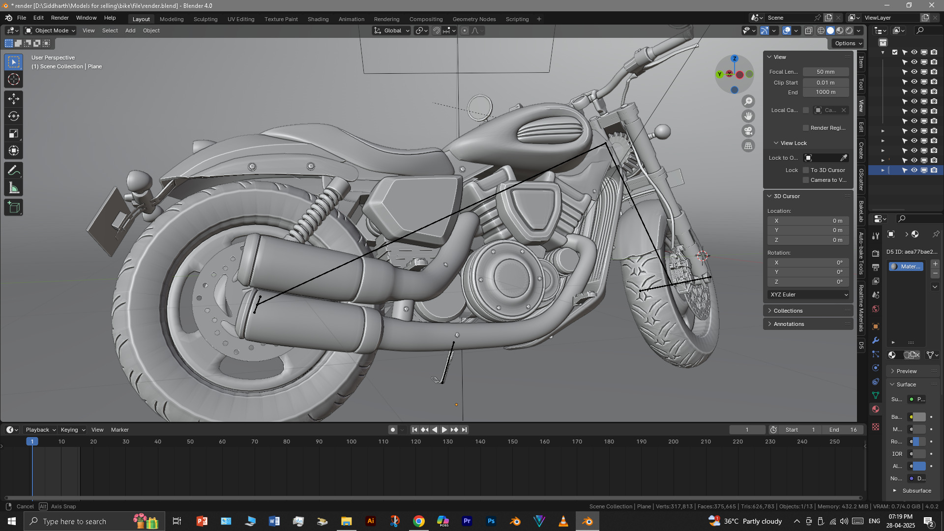Open the Modifiers wrench tab icon
The width and height of the screenshot is (944, 531).
tap(876, 340)
